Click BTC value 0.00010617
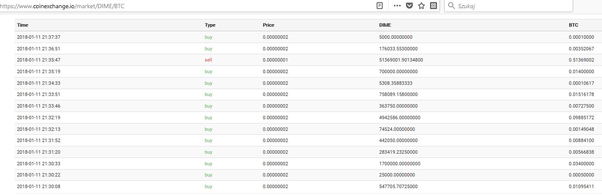 click(x=581, y=83)
